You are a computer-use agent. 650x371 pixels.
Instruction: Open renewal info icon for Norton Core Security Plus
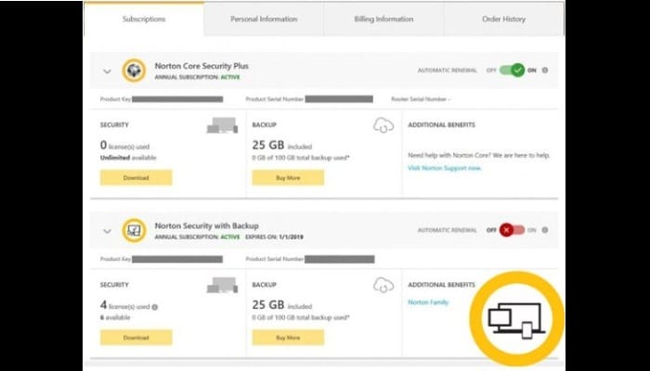pos(545,70)
